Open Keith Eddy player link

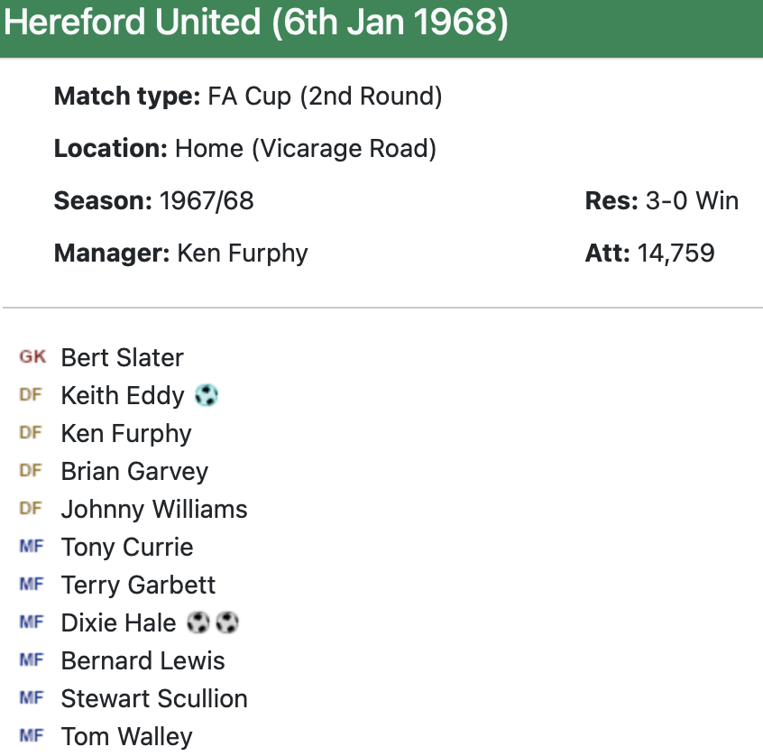(x=122, y=395)
